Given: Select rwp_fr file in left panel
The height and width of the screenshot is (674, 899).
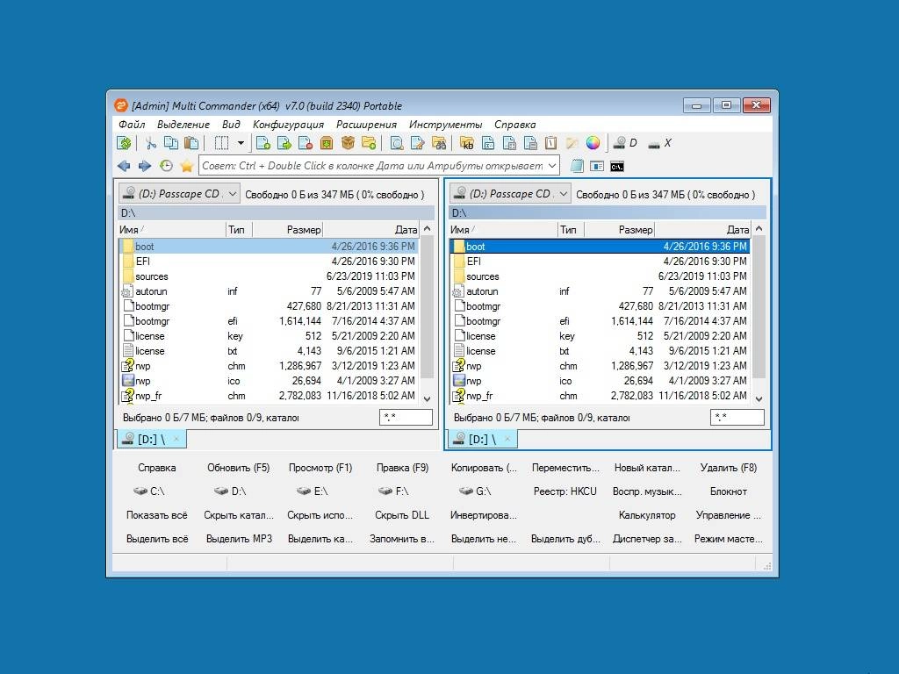Looking at the screenshot, I should coord(269,396).
